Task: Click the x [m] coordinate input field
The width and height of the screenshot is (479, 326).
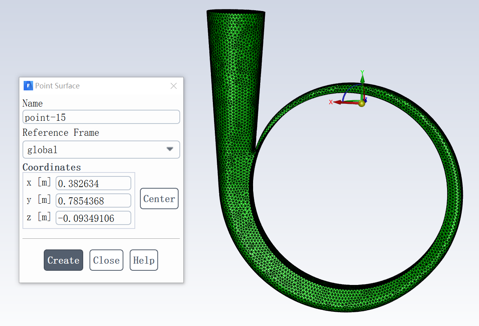Action: point(93,183)
